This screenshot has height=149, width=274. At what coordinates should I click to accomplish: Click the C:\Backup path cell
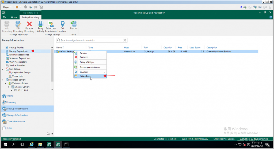pos(149,51)
